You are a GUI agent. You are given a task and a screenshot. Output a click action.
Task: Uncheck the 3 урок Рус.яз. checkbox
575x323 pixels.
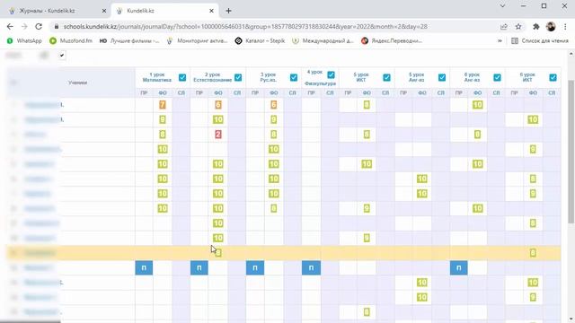294,77
